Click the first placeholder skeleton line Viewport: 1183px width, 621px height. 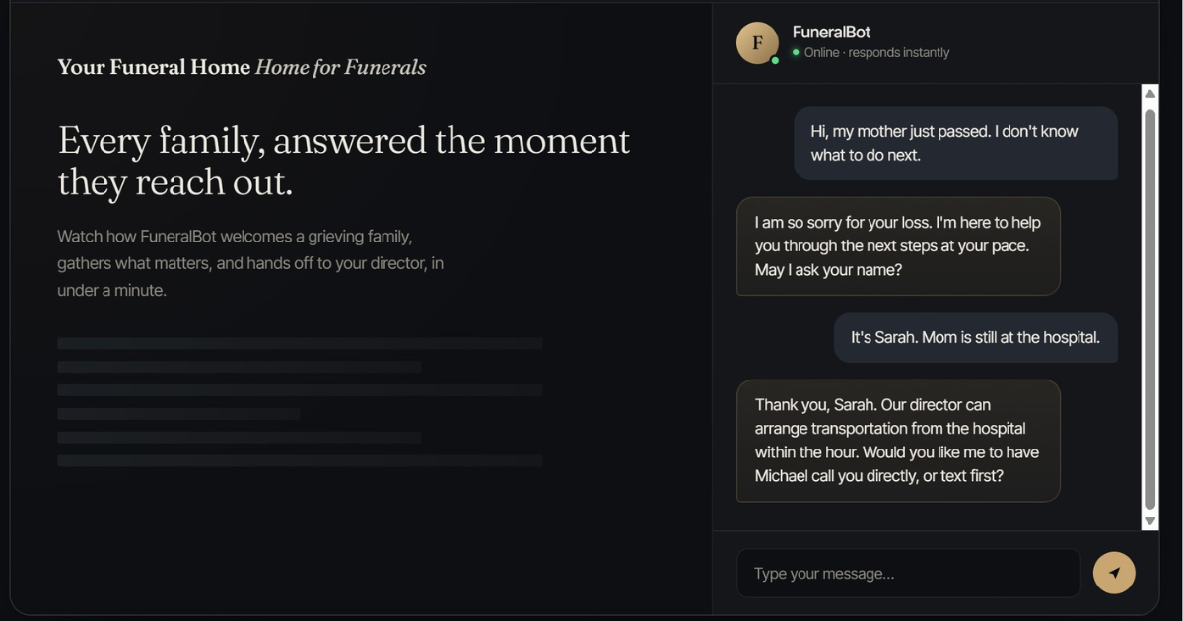(300, 343)
